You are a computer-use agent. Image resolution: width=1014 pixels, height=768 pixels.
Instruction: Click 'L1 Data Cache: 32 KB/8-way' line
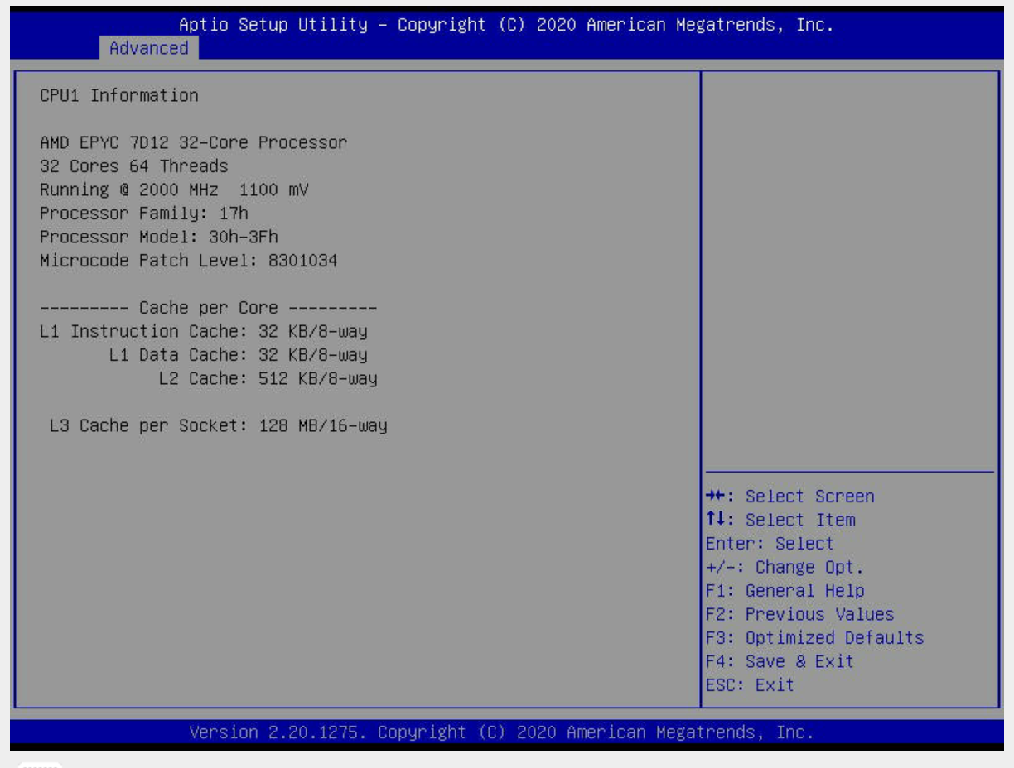(239, 355)
